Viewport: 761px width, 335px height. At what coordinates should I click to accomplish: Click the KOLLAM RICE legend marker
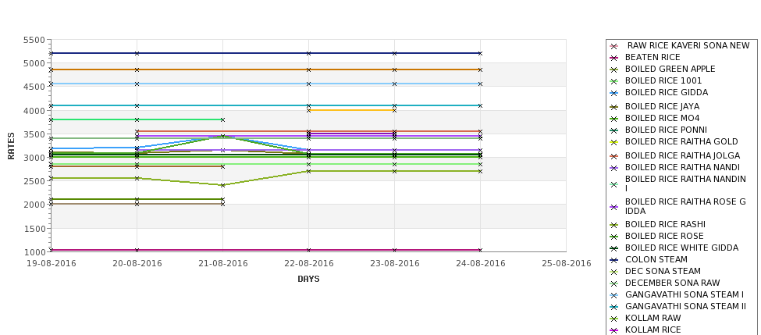pos(614,330)
